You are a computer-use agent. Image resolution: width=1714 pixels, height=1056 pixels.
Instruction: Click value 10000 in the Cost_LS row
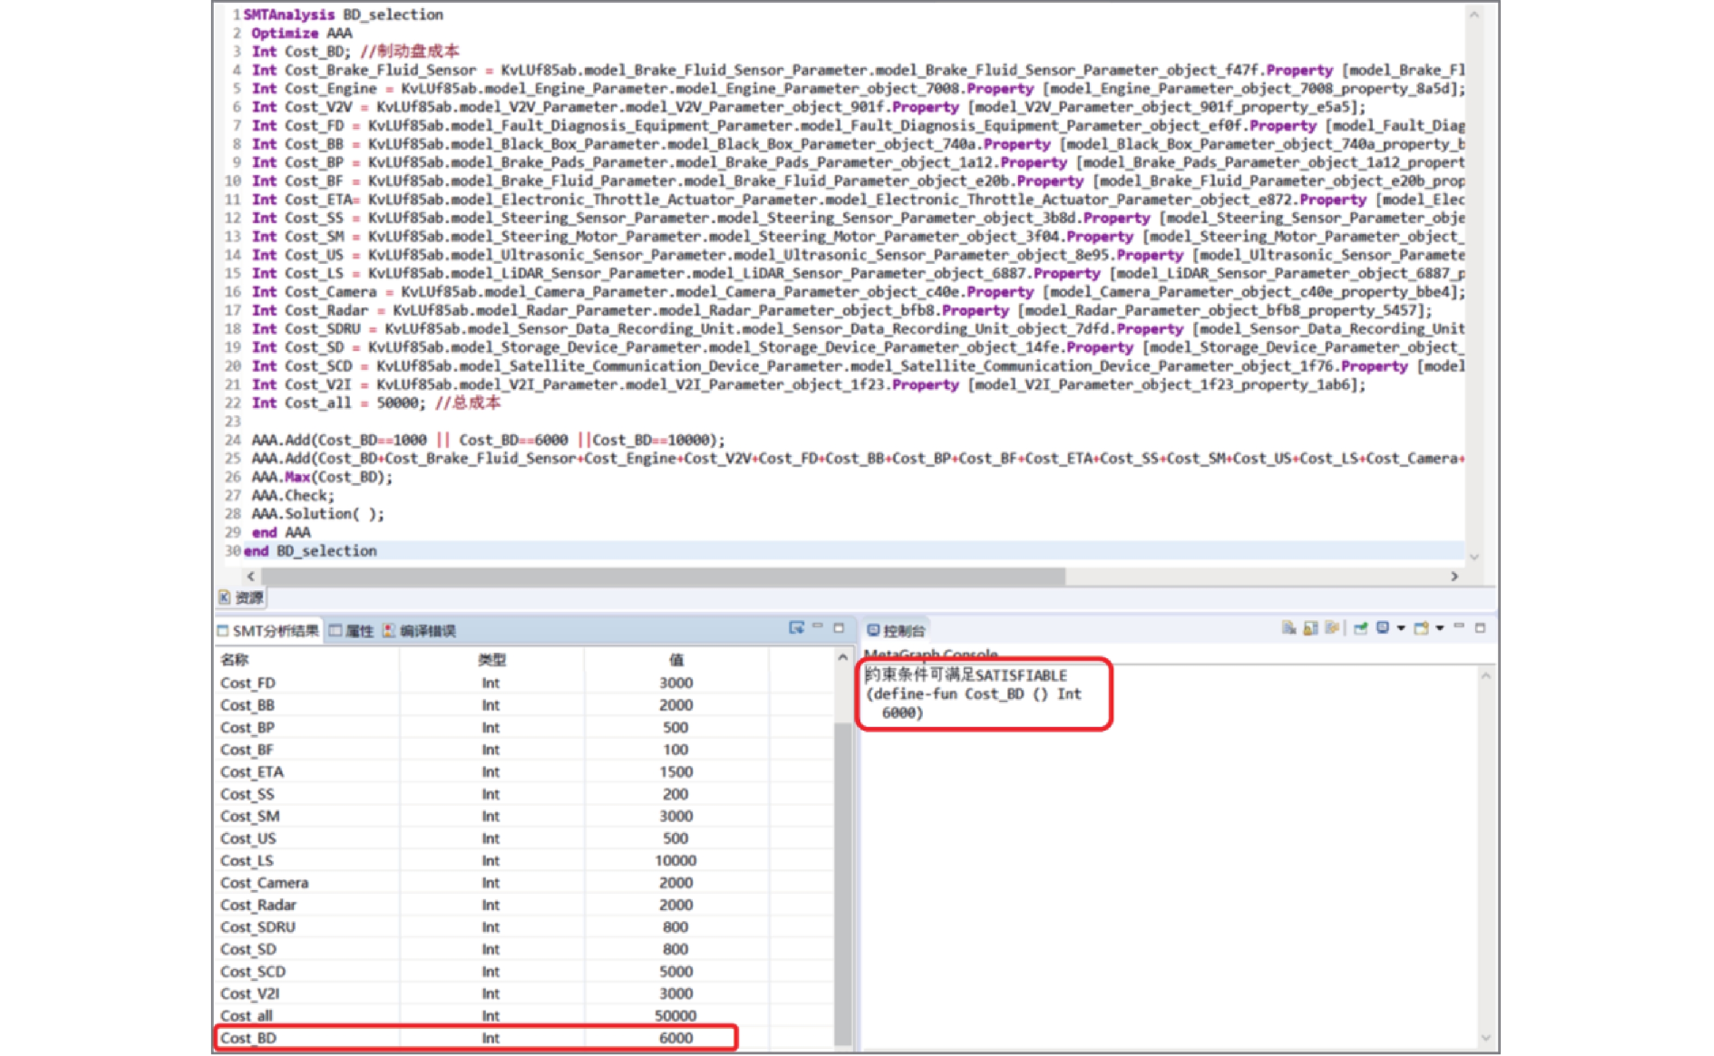tap(675, 861)
